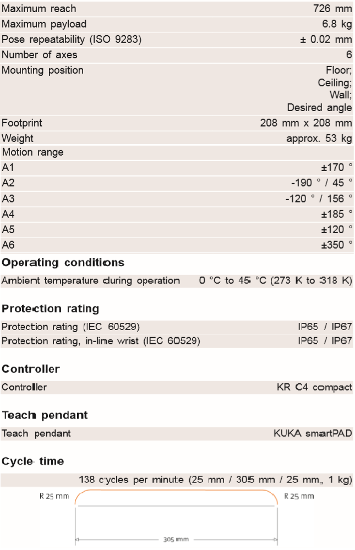Click the Pose repeatability (ISO 9283) label
Screen dimensions: 355x550
point(72,40)
